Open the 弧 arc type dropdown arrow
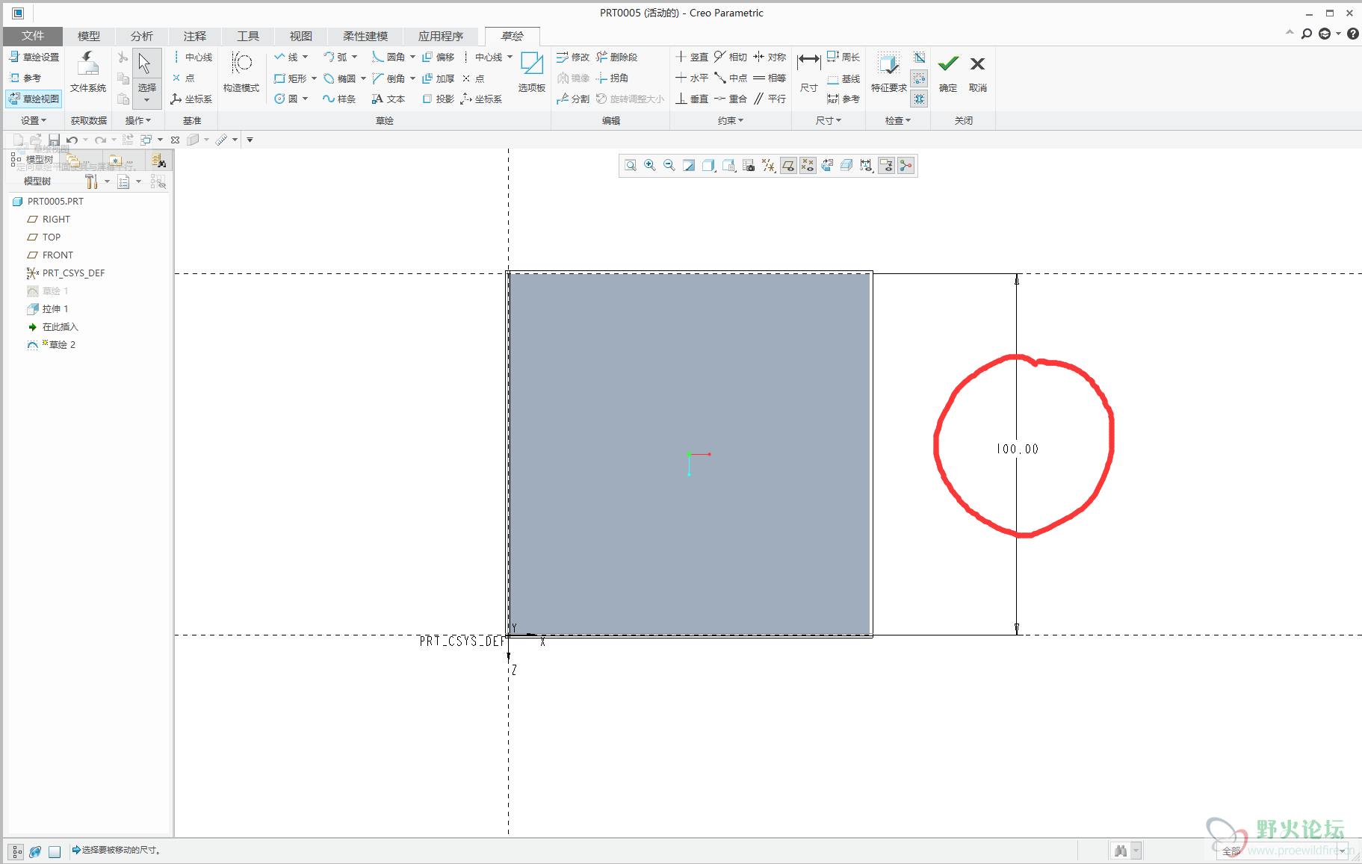The image size is (1362, 864). (x=354, y=57)
